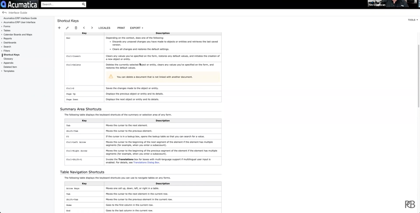
Task: Click the Esc key cell
Action: 84,44
